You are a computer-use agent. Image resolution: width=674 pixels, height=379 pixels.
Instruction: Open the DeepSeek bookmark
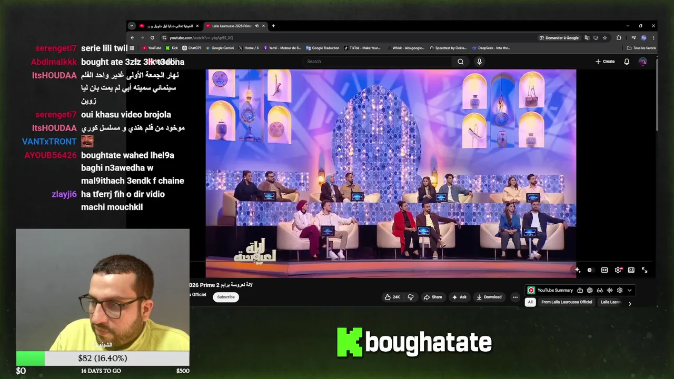(491, 48)
